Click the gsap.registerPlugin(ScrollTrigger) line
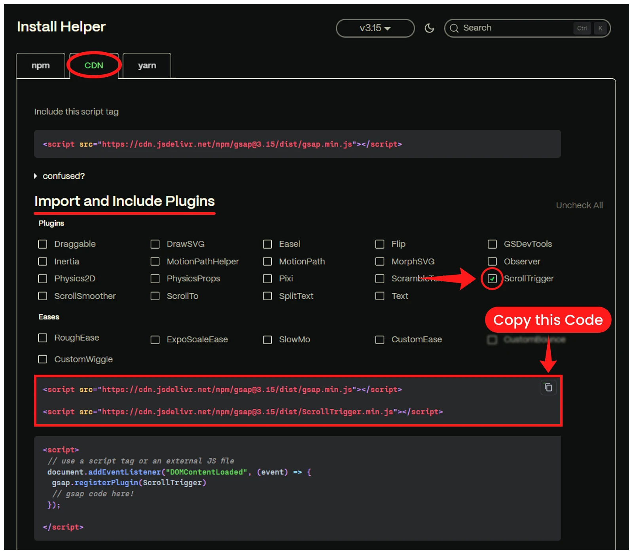This screenshot has height=554, width=633. (x=129, y=483)
